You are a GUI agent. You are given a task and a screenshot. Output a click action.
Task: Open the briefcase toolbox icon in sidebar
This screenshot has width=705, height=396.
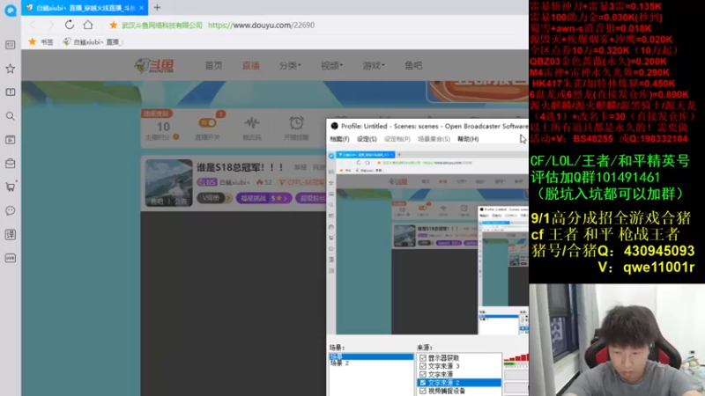(11, 164)
